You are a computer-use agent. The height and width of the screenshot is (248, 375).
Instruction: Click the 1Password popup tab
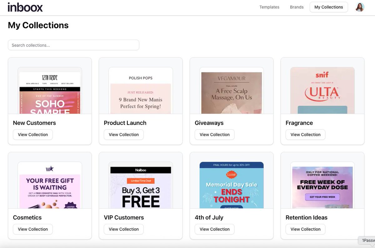click(367, 240)
